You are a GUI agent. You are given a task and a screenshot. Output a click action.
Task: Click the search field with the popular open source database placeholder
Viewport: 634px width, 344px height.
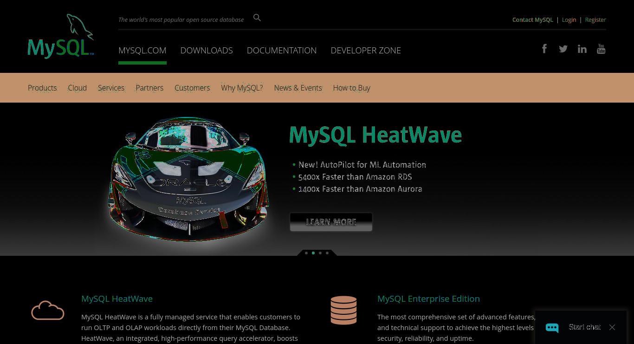(181, 19)
